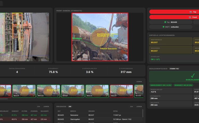Click the Ø Durchmesser 317 mm statistic
This screenshot has height=123, width=199.
click(126, 72)
